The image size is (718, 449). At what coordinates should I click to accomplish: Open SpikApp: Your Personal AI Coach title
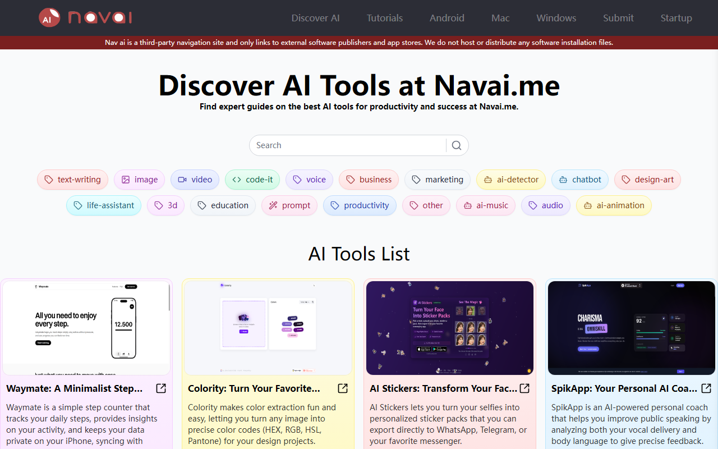[624, 388]
